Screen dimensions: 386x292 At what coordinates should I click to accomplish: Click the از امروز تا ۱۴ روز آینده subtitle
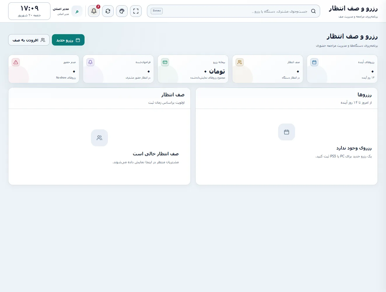pos(356,102)
